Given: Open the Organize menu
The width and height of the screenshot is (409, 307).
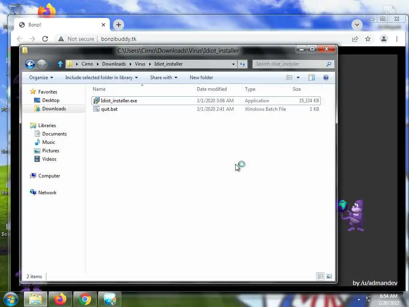Looking at the screenshot, I should pyautogui.click(x=41, y=78).
